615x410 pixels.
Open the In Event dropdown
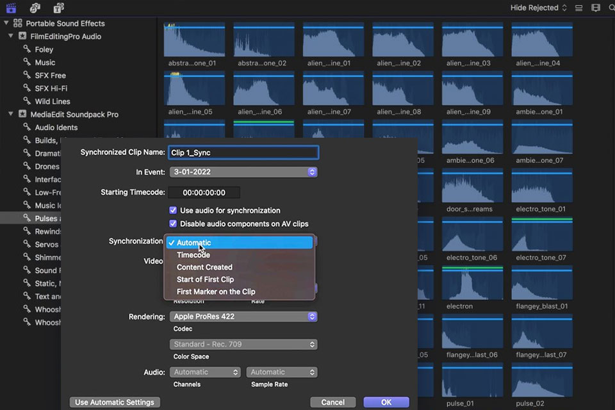[243, 172]
